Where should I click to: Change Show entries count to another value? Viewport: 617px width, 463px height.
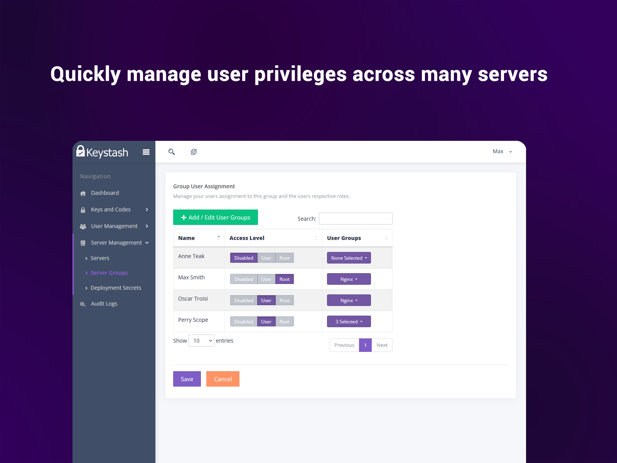tap(201, 340)
